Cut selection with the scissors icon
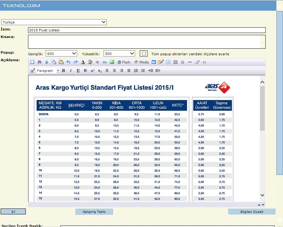The image size is (283, 227). tap(47, 62)
